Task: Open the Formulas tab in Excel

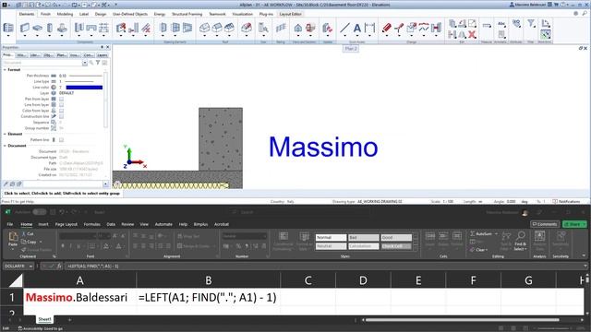Action: pos(92,224)
